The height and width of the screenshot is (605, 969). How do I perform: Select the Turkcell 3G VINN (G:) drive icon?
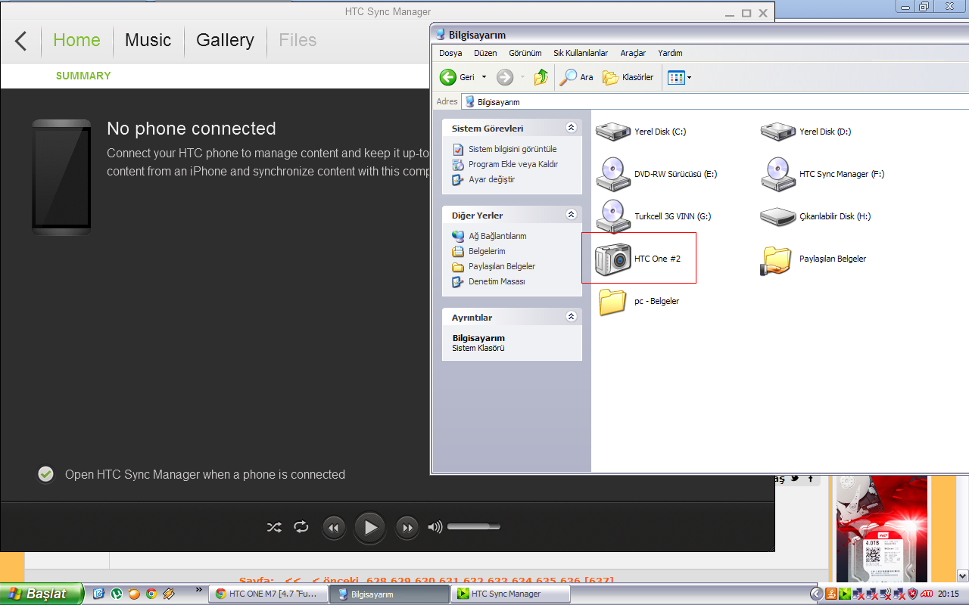coord(613,216)
